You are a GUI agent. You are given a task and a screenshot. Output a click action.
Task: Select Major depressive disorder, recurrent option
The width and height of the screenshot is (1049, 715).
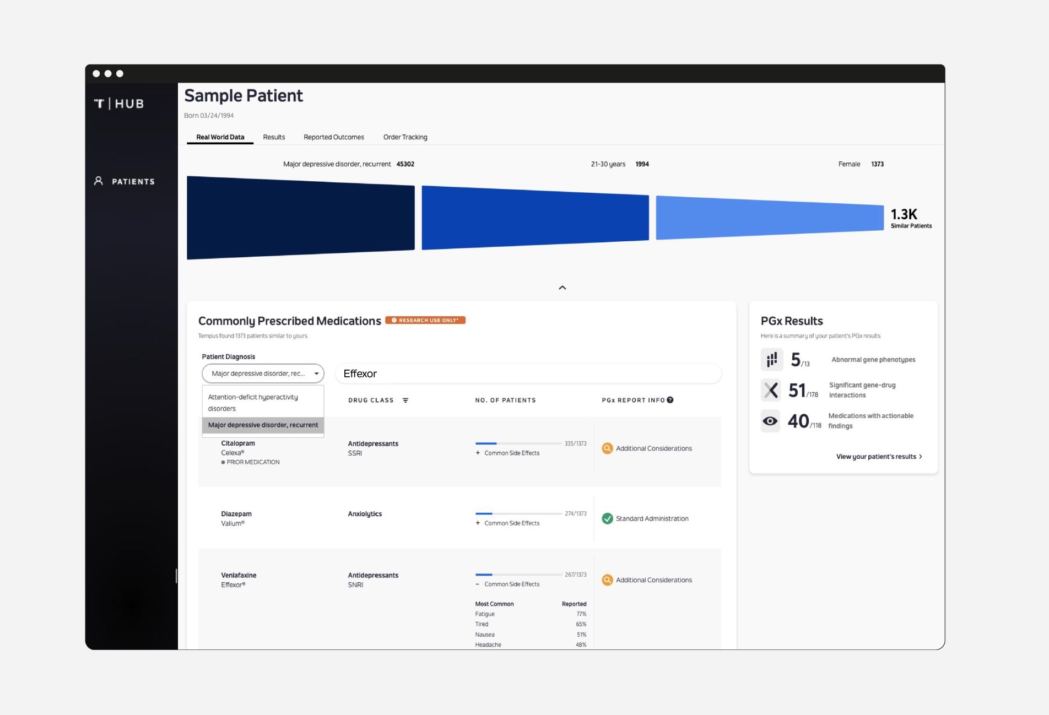(x=263, y=425)
